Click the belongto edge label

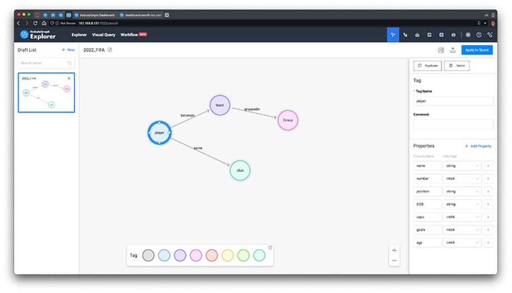[188, 115]
